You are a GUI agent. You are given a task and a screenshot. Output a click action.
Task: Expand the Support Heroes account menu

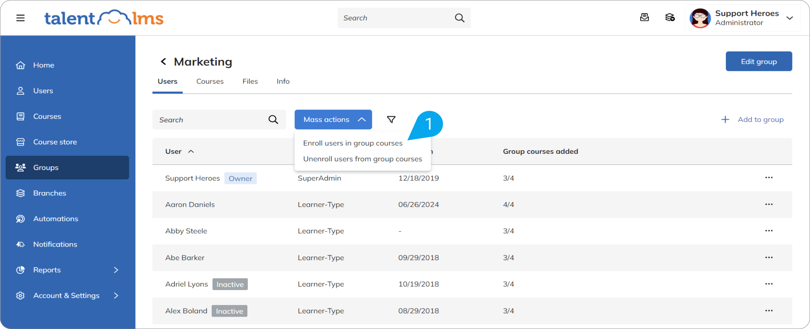coord(790,18)
